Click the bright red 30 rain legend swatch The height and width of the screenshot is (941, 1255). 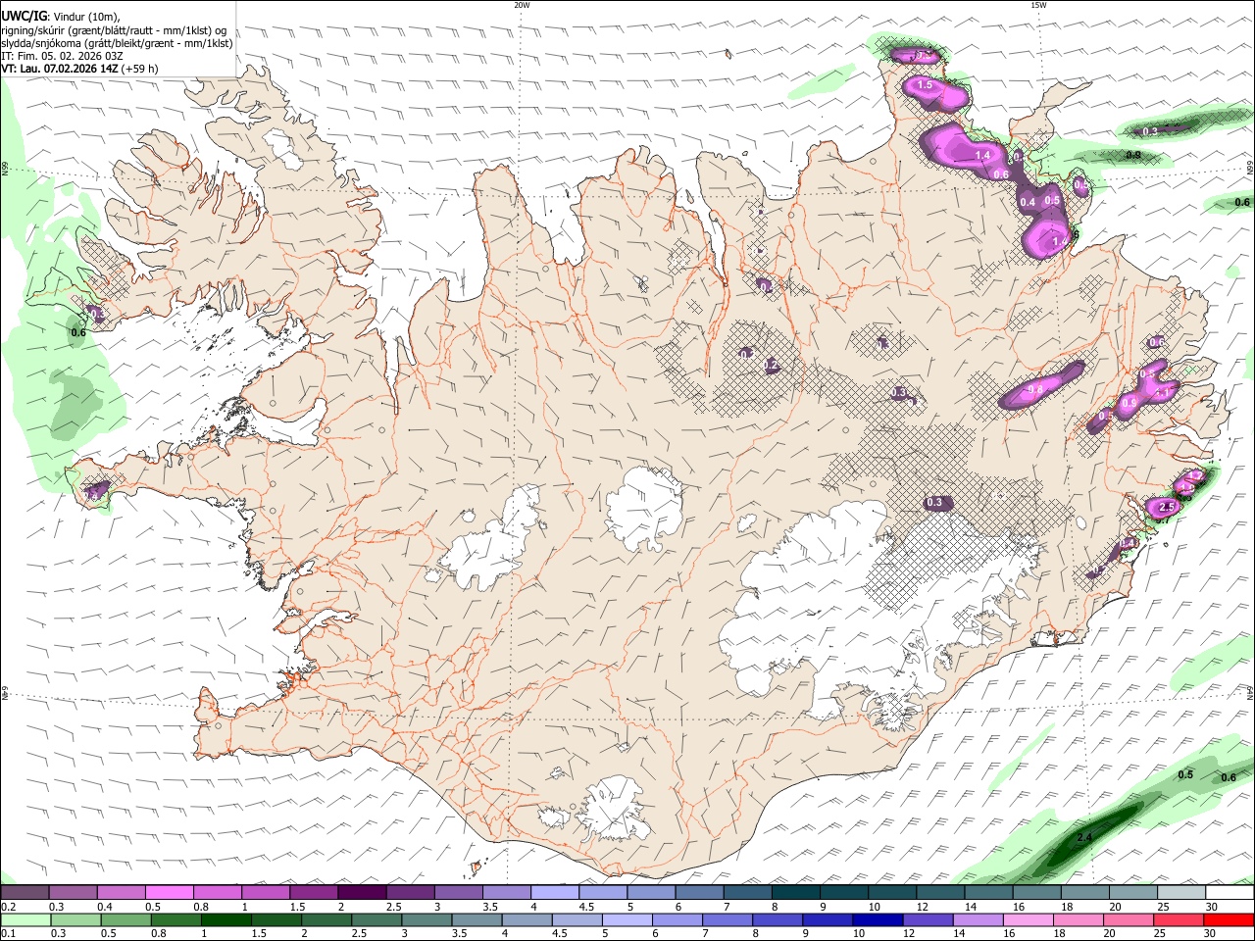coord(1230,919)
